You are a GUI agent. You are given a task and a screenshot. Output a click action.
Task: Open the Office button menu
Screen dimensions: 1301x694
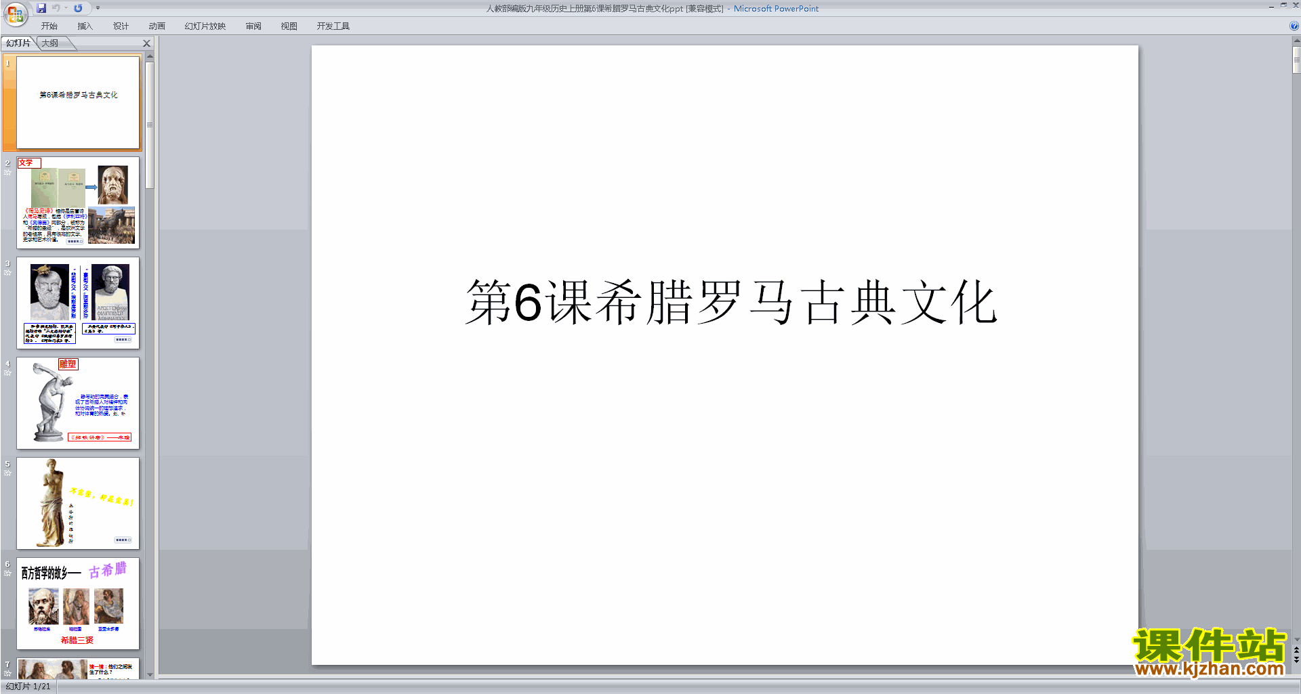tap(15, 14)
